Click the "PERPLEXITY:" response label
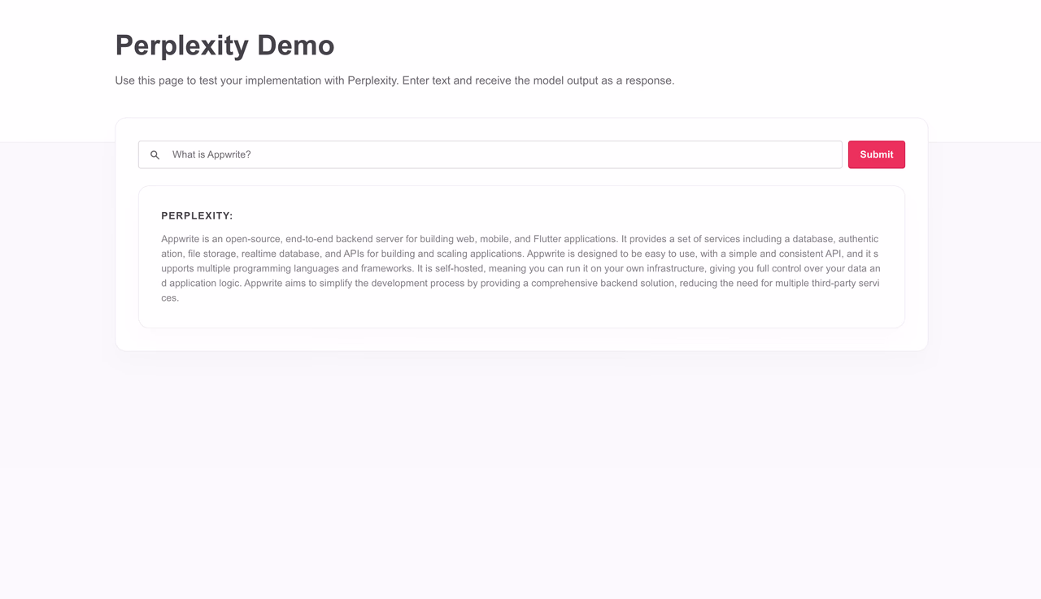 tap(197, 216)
